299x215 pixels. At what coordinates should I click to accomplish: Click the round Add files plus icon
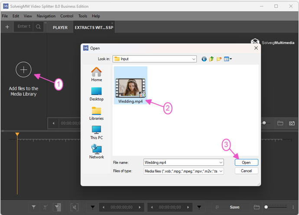point(23,70)
